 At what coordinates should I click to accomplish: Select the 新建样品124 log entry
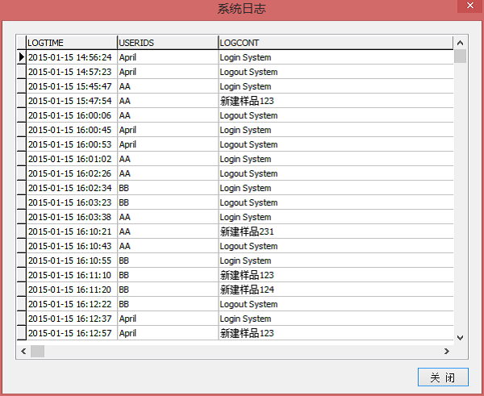(247, 290)
